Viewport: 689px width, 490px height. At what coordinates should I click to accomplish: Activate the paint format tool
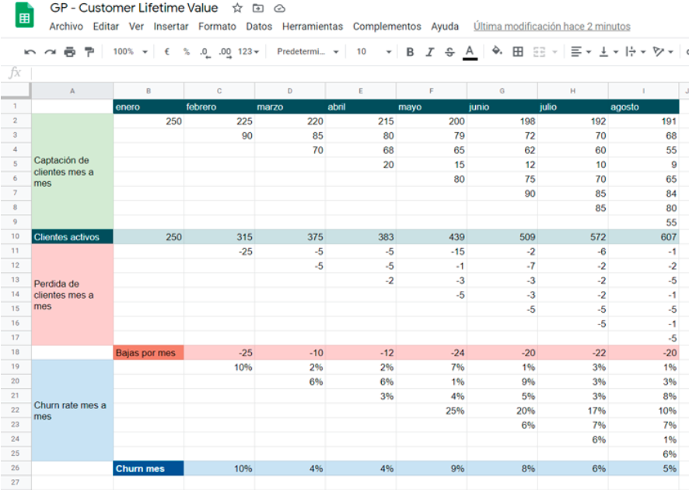coord(89,52)
